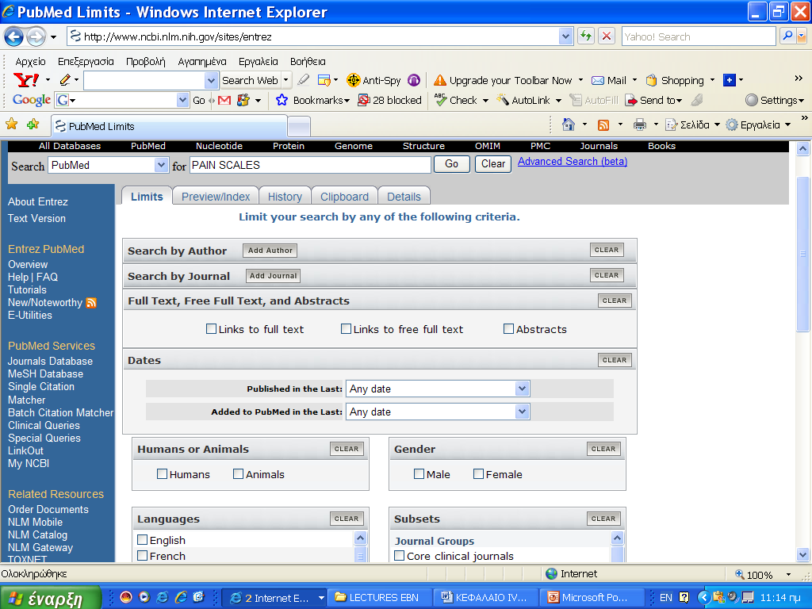The width and height of the screenshot is (812, 609).
Task: Click the PAIN SCALES search field
Action: point(310,165)
